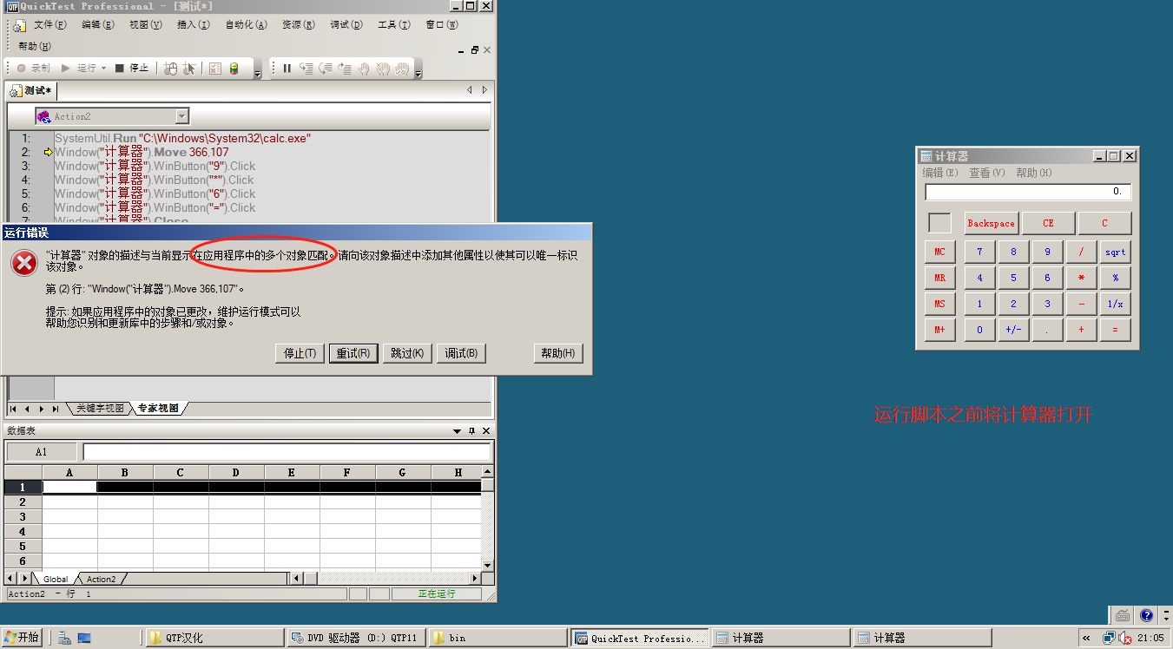The height and width of the screenshot is (649, 1173).
Task: Click data table horizontal scroll right arrow
Action: click(x=475, y=579)
